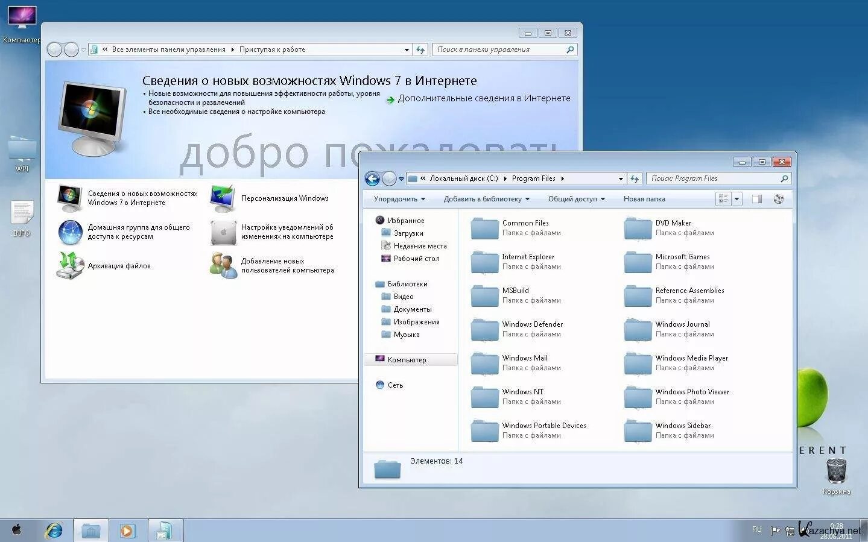Click Локальный диск (C:) breadcrumb
This screenshot has width=868, height=542.
click(x=464, y=178)
